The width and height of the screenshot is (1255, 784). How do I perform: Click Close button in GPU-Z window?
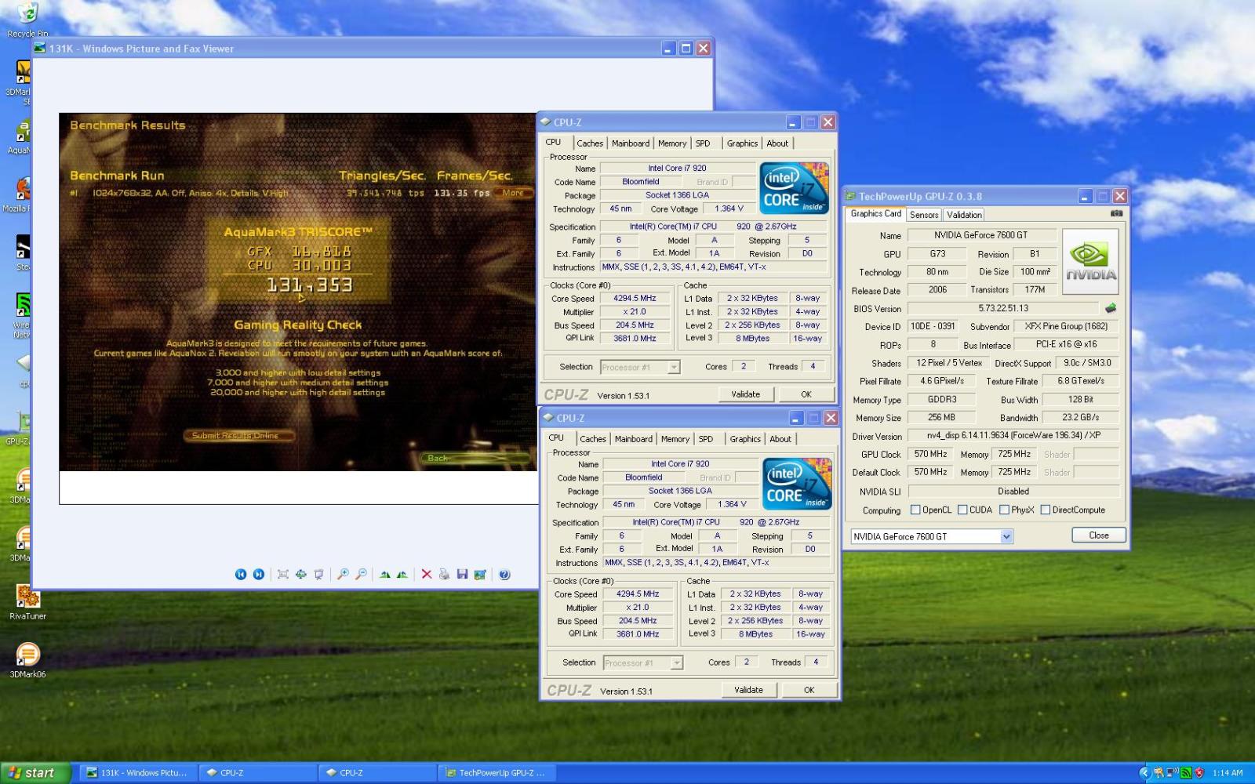(1099, 535)
